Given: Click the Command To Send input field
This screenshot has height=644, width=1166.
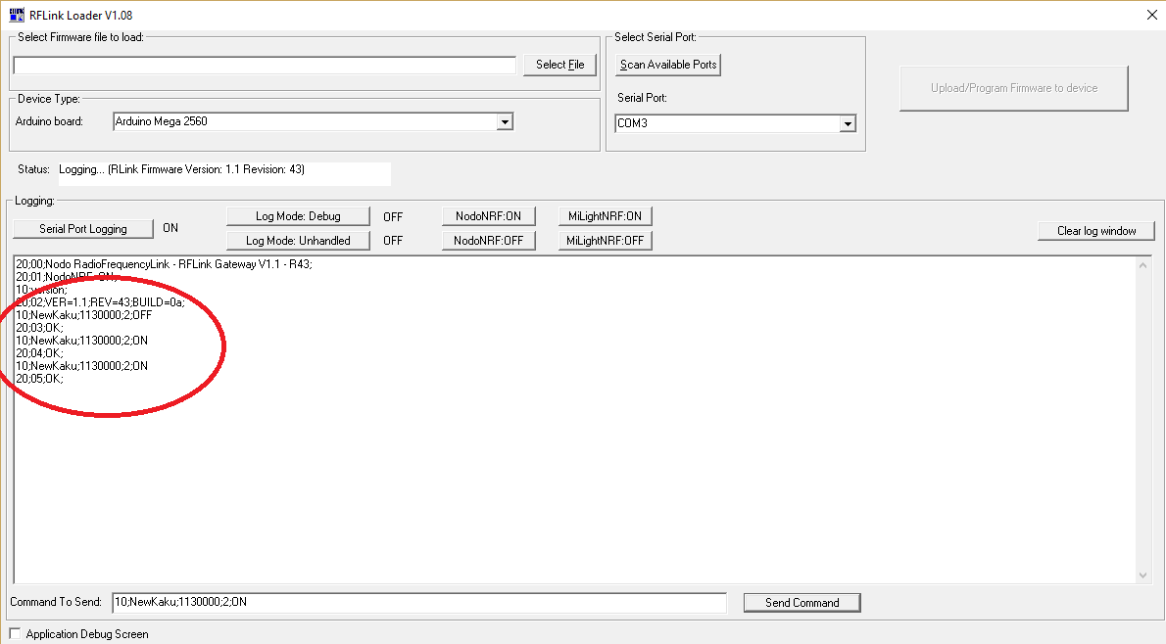Looking at the screenshot, I should [419, 602].
